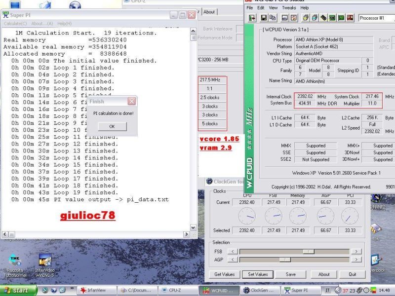This screenshot has width=395, height=296.
Task: Click the 'Socket A (Socket 462)' platform field
Action: tap(334, 46)
